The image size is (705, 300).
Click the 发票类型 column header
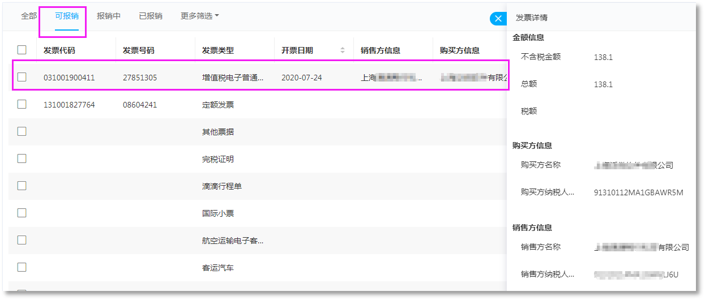[218, 50]
